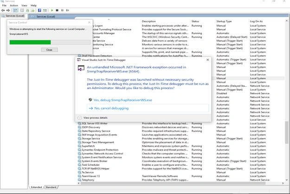This screenshot has width=290, height=194.
Task: Select Symantec Endpoint Protection service
Action: tap(100, 150)
